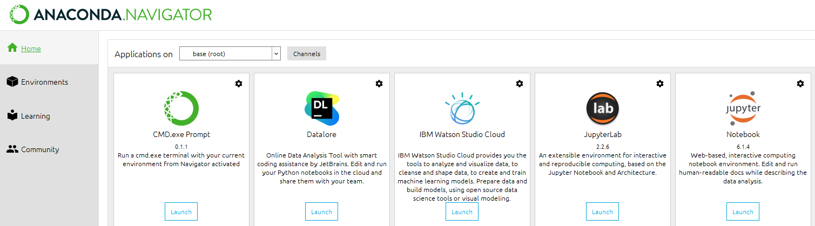Click the 'Applications on' label
The image size is (815, 226).
tap(144, 54)
